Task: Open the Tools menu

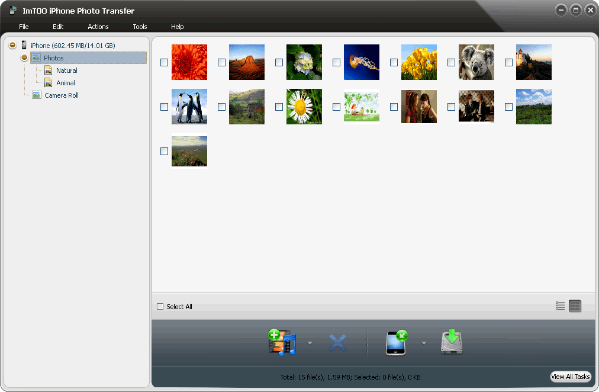Action: click(140, 27)
